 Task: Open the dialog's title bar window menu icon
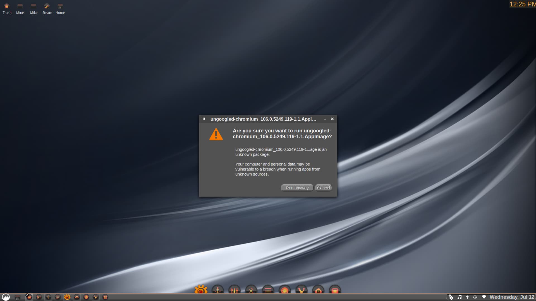204,119
